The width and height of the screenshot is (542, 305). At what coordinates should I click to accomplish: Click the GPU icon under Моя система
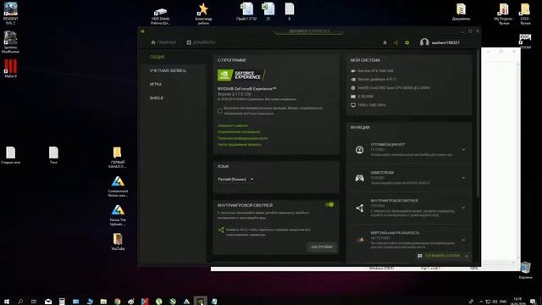tap(353, 71)
